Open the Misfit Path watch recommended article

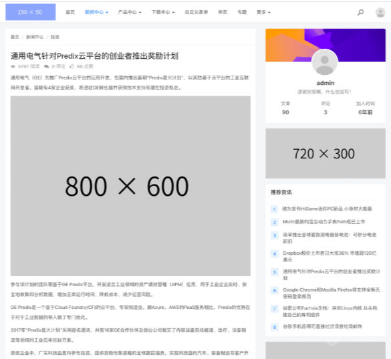(x=323, y=222)
